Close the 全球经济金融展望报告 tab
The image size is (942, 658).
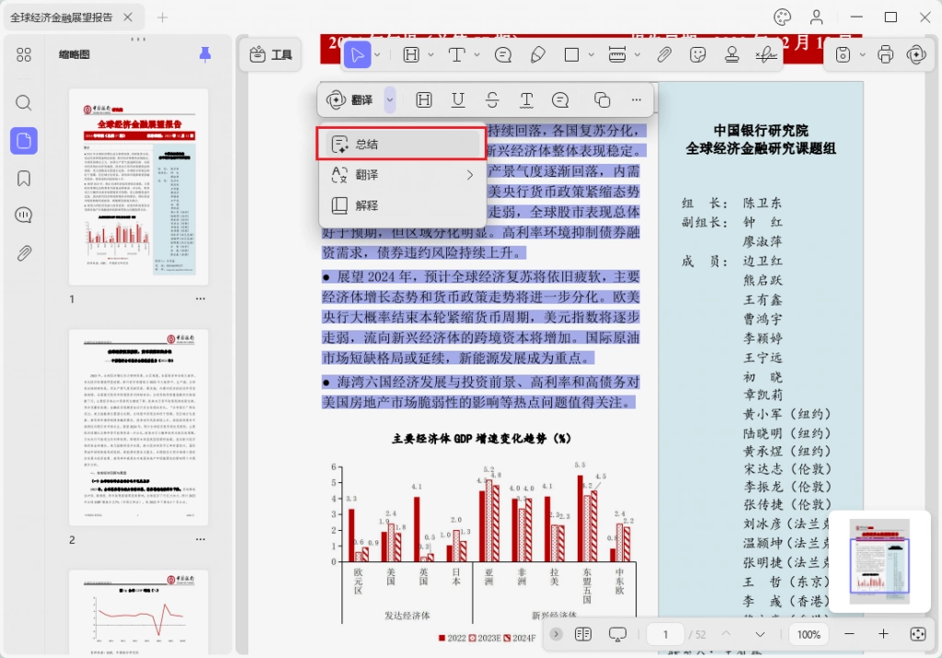[x=128, y=17]
